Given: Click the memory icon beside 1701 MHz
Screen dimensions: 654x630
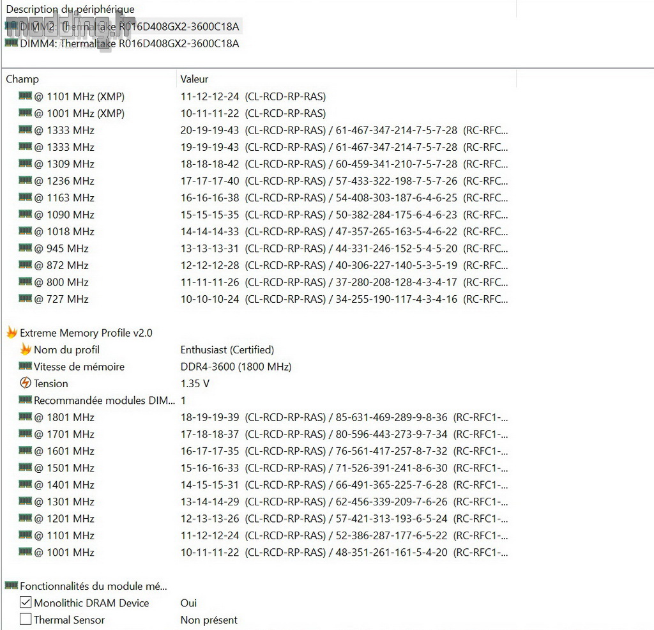Looking at the screenshot, I should [x=25, y=433].
